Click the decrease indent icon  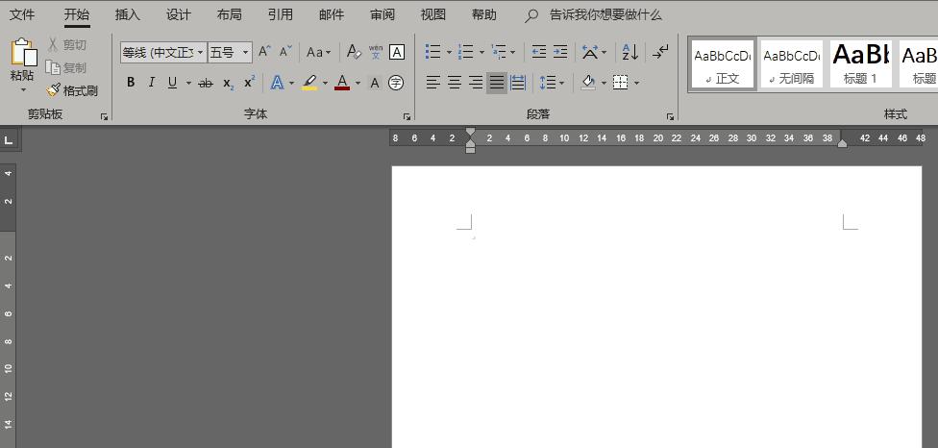[539, 52]
